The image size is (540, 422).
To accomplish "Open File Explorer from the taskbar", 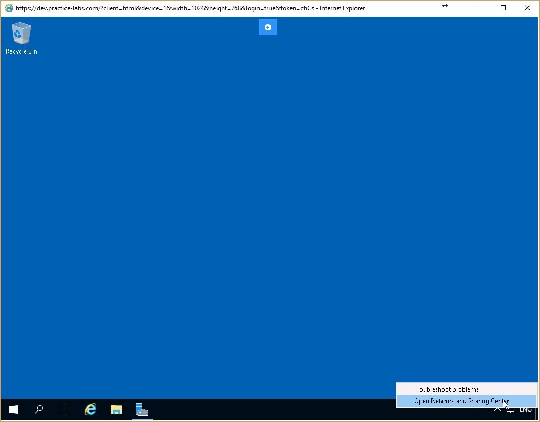I will [116, 409].
